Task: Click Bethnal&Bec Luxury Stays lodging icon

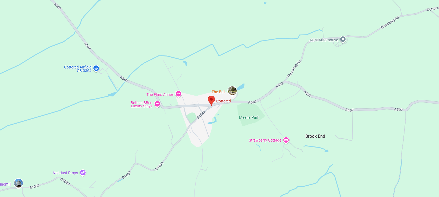Action: (157, 104)
